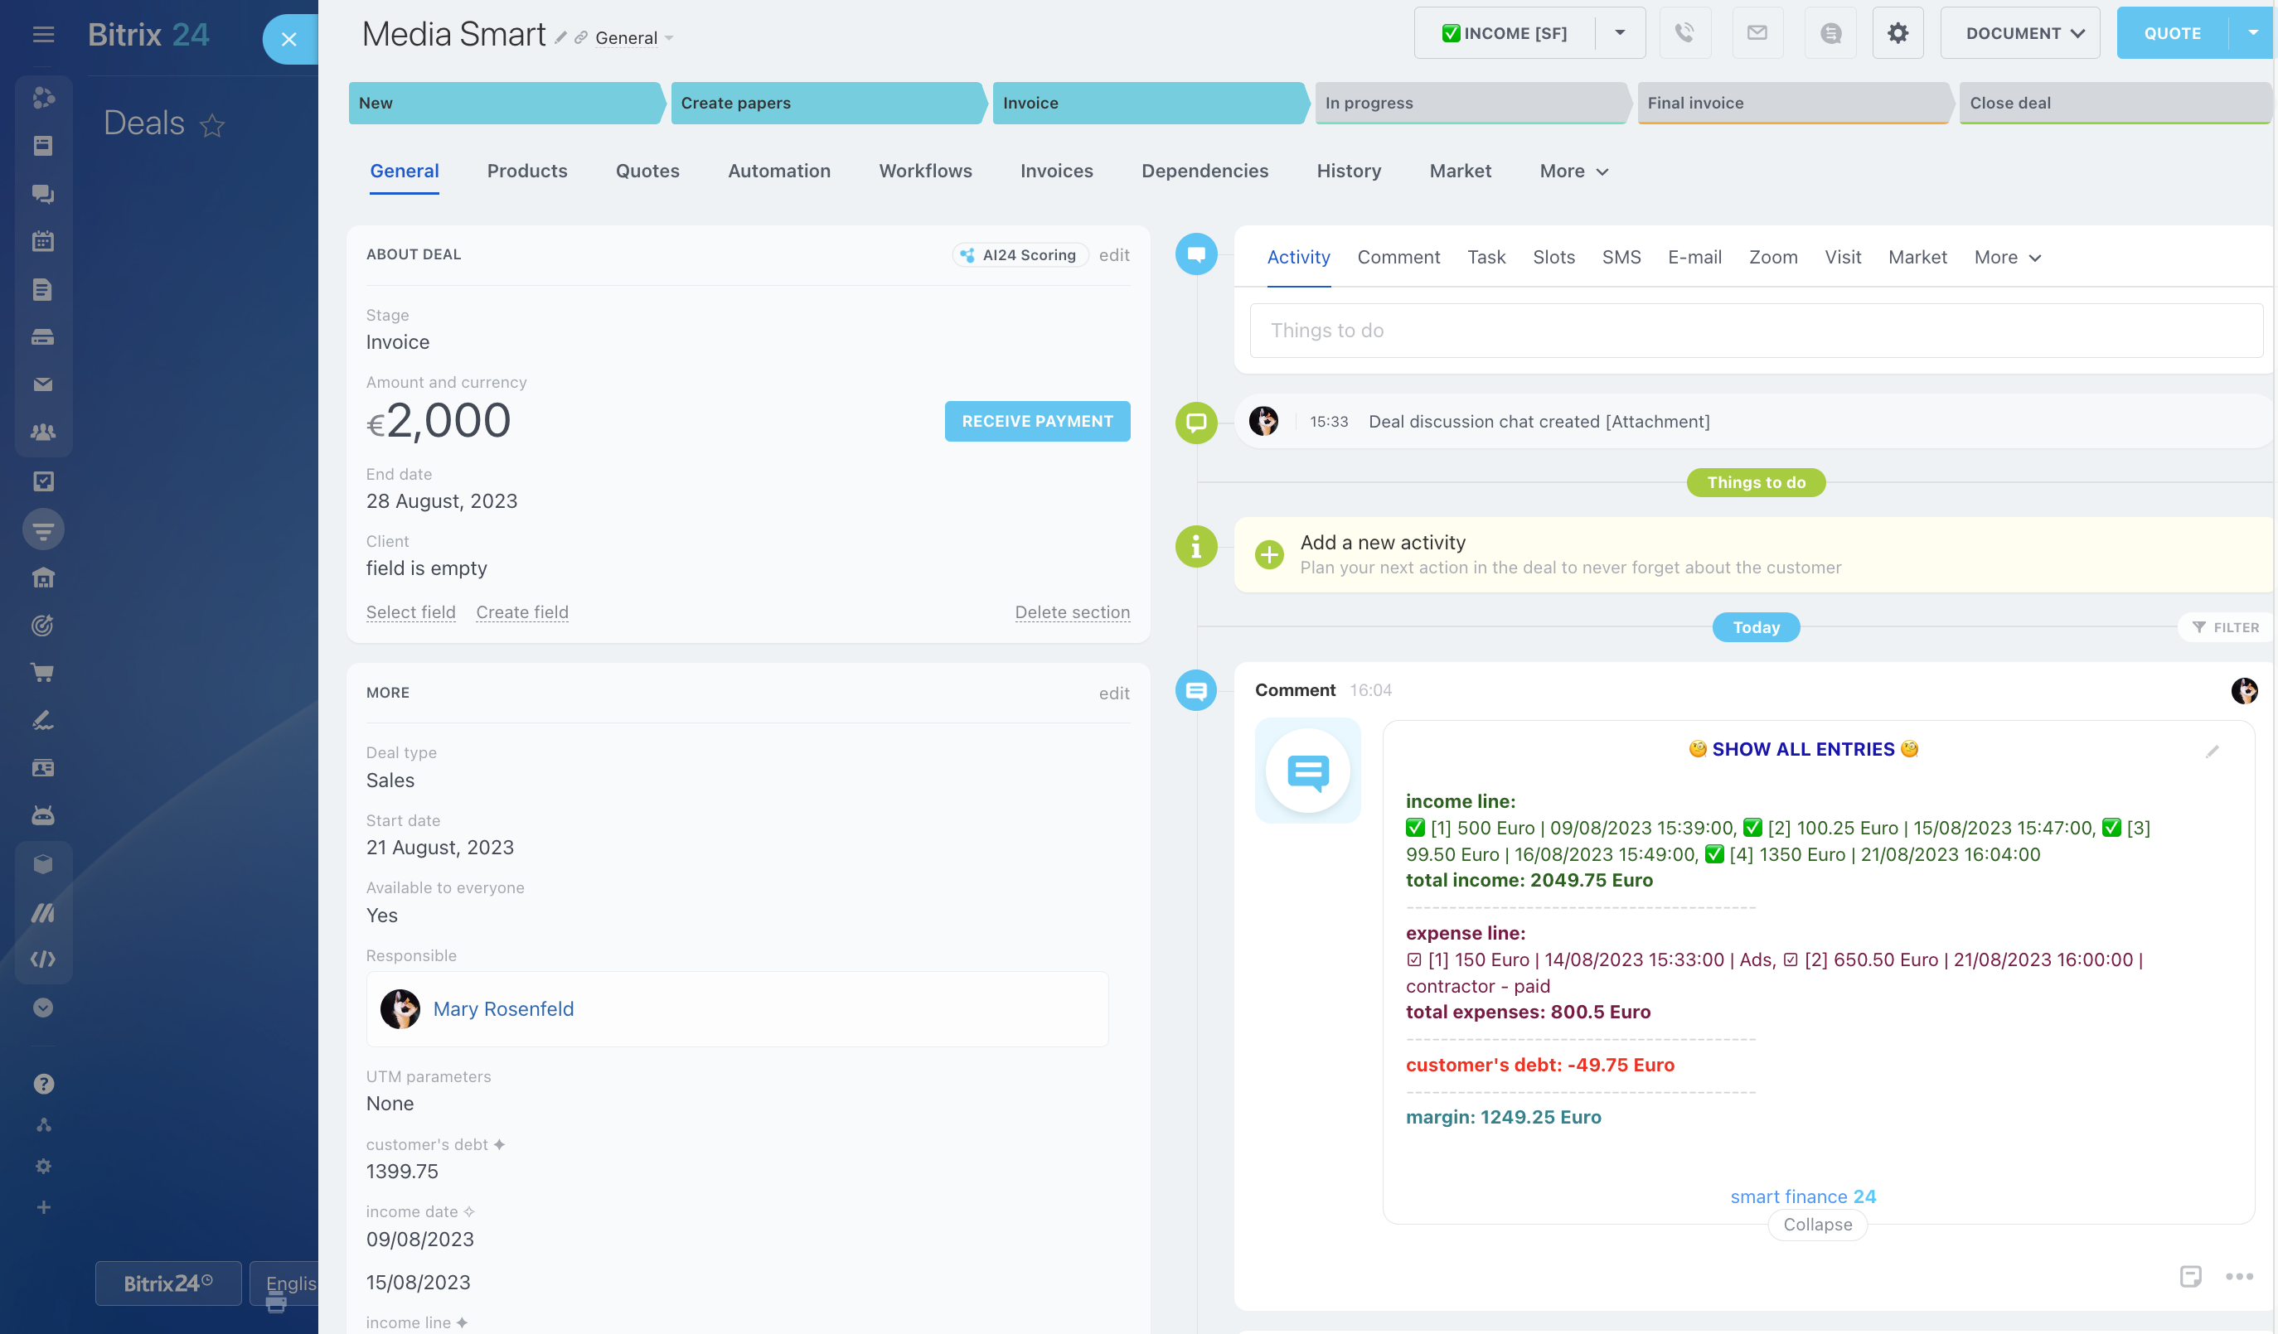The image size is (2278, 1334).
Task: Open the DOCUMENT dropdown
Action: 2019,33
